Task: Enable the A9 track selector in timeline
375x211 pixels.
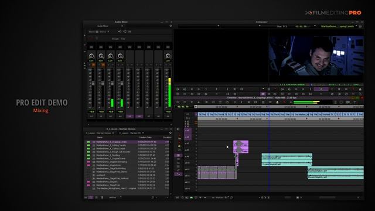Action: (187, 156)
